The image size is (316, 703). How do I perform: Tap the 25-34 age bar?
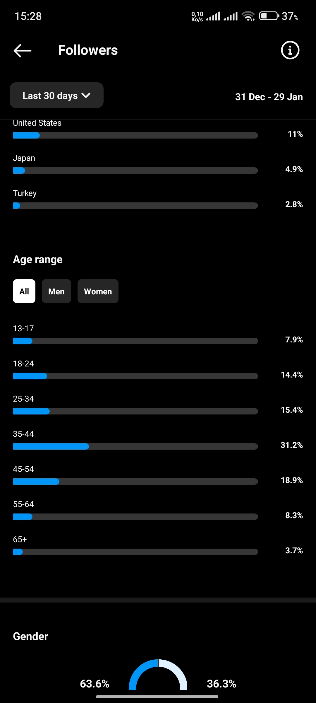click(135, 411)
